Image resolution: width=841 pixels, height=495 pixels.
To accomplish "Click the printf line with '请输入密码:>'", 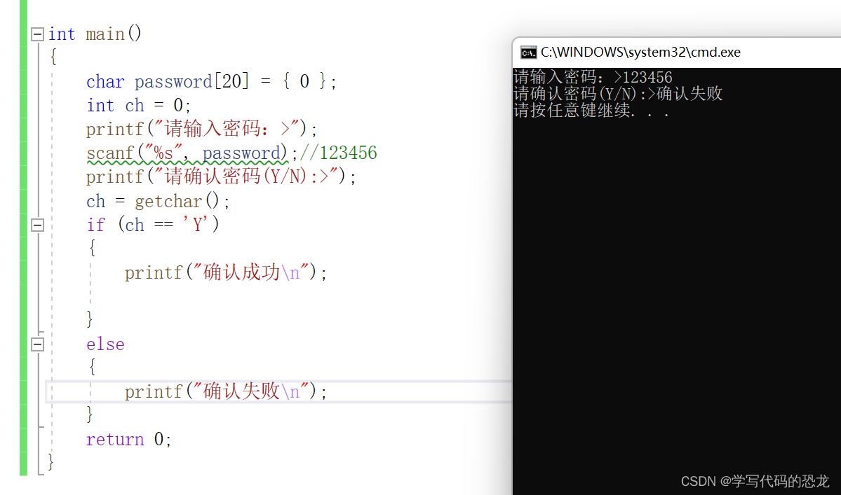I will coord(202,129).
